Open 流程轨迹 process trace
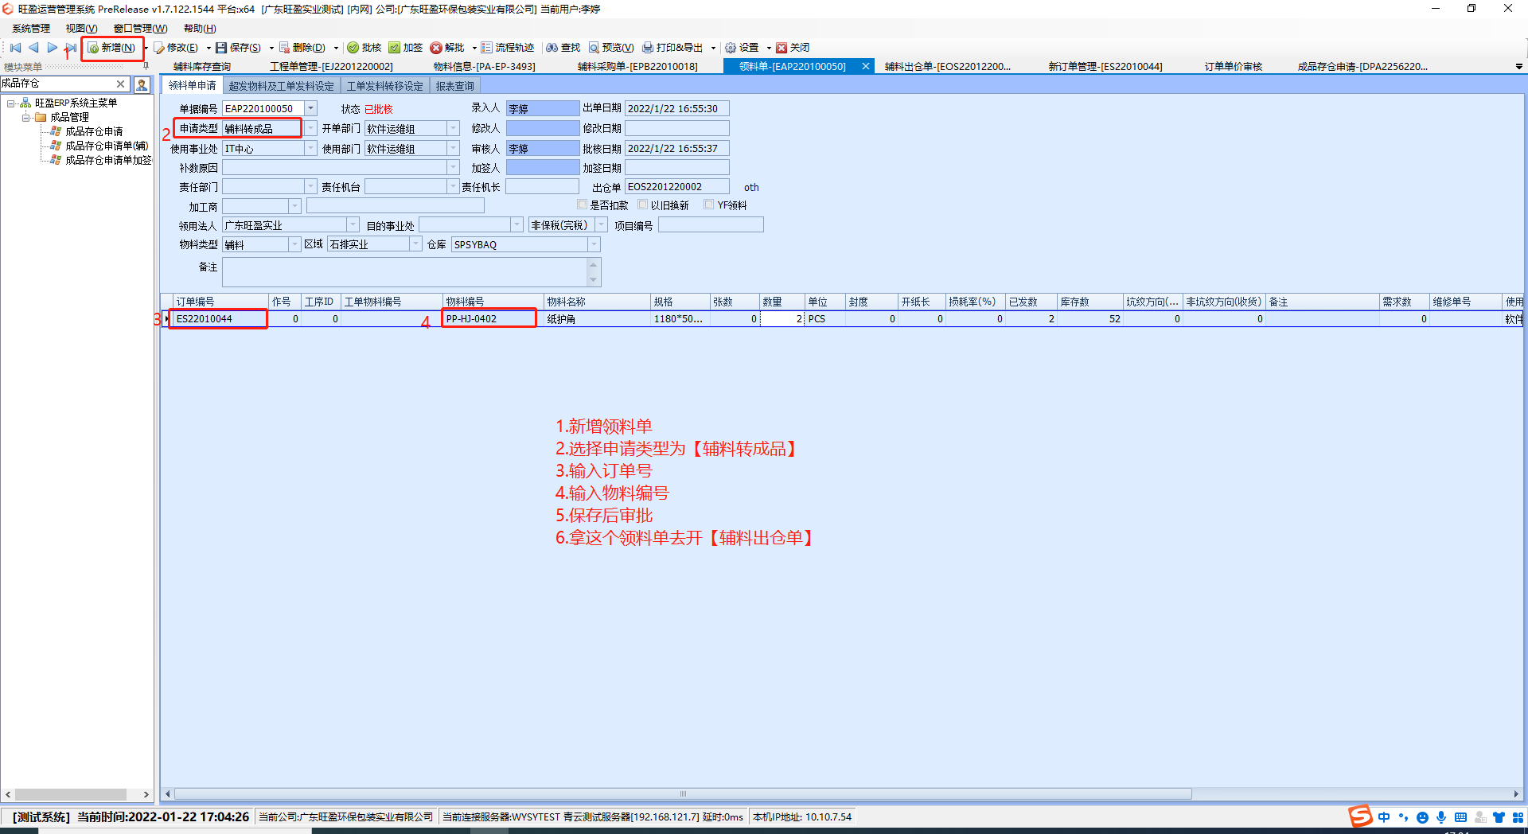The width and height of the screenshot is (1528, 834). 508,48
